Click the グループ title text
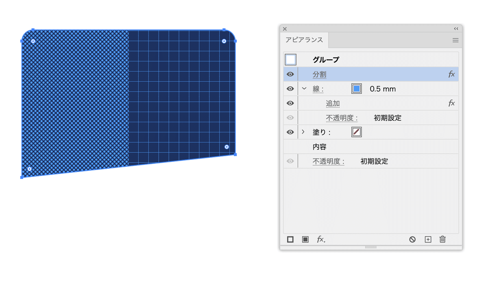 pyautogui.click(x=326, y=60)
